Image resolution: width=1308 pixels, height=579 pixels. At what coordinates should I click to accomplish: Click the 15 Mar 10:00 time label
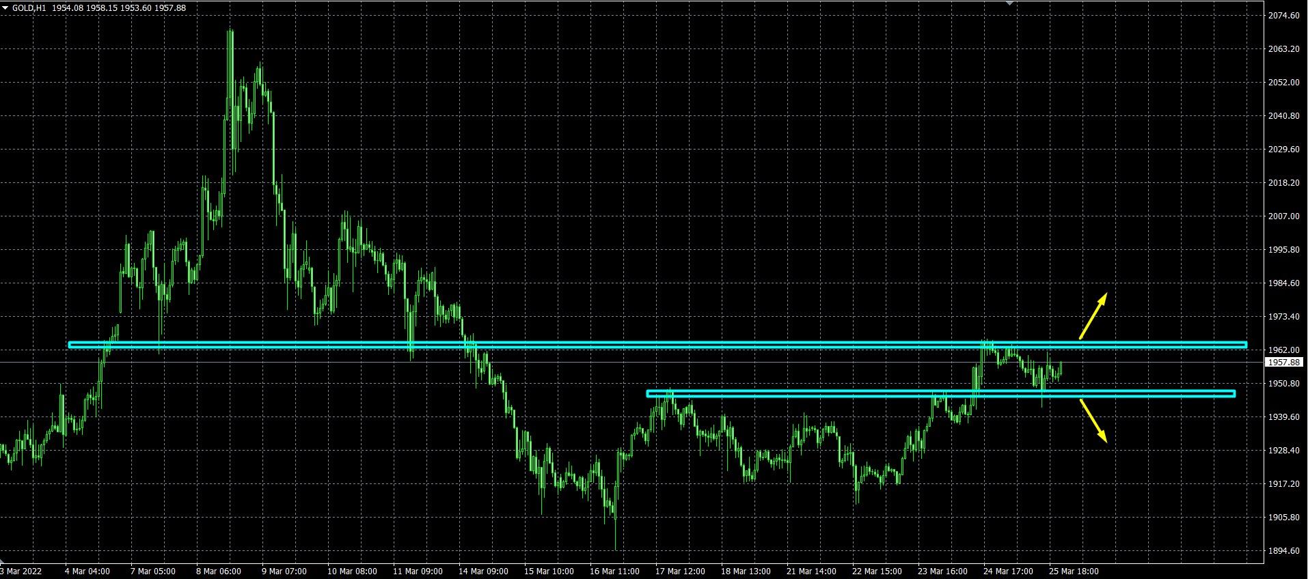(548, 571)
